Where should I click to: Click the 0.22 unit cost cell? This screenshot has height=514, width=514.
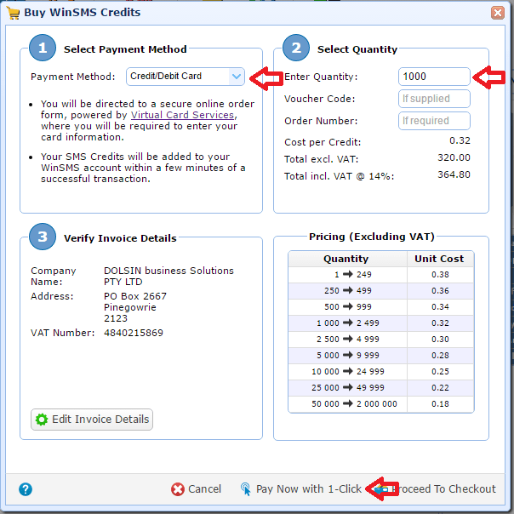(440, 388)
